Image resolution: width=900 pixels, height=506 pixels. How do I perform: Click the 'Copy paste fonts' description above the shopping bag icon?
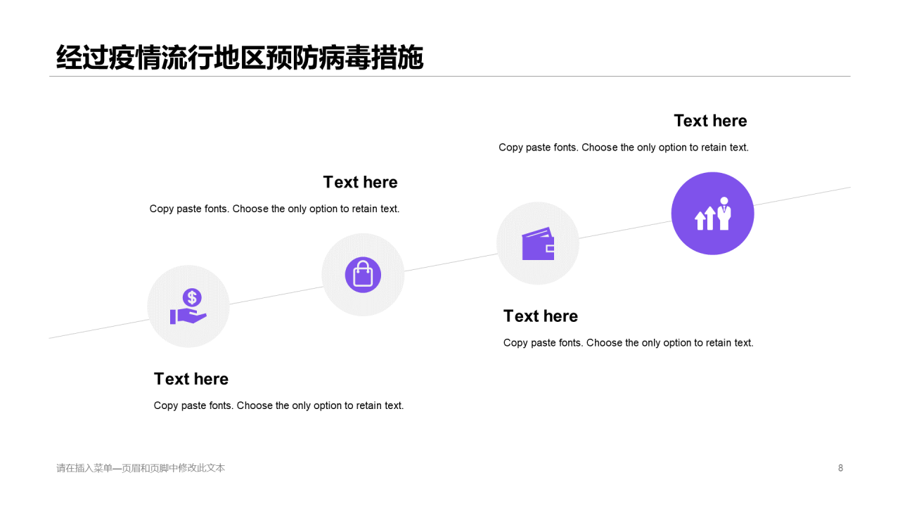[274, 209]
